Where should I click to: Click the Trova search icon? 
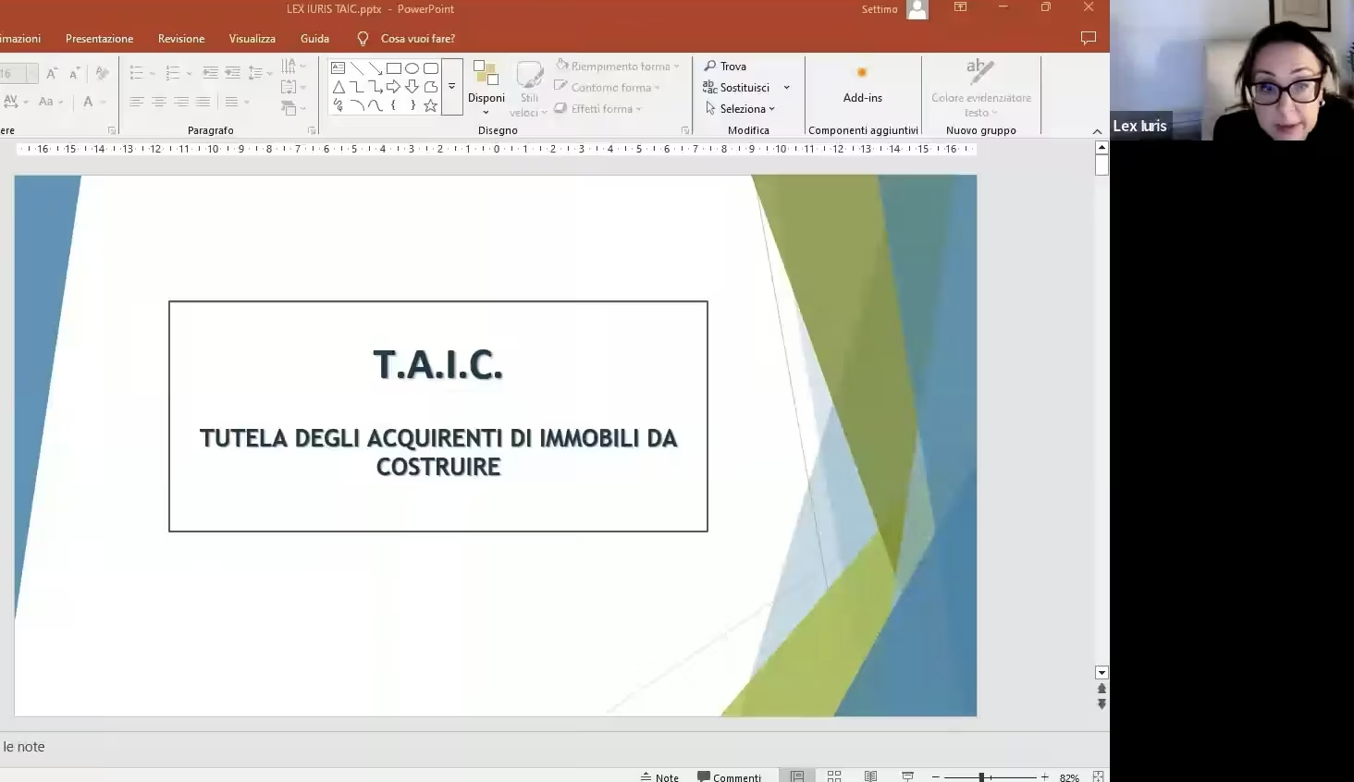[710, 67]
